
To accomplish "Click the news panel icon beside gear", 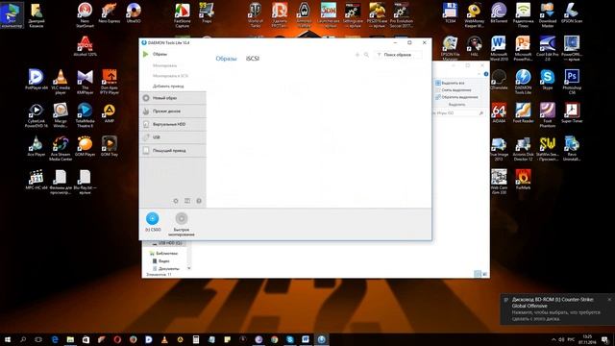I will [187, 201].
